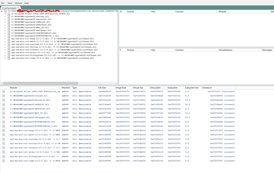Close the sl_unitywrapper tab with its circle button
This screenshot has height=173, width=274.
click(18, 8)
